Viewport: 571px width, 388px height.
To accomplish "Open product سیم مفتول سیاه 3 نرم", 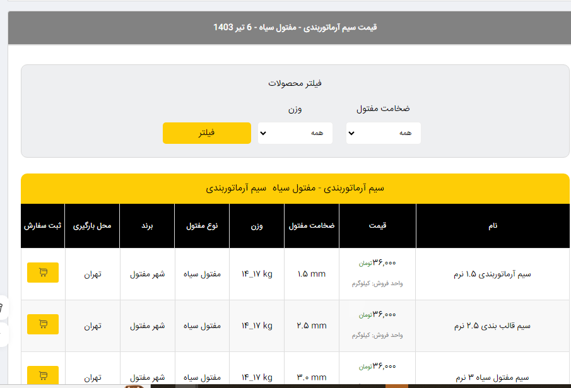I will pos(493,377).
